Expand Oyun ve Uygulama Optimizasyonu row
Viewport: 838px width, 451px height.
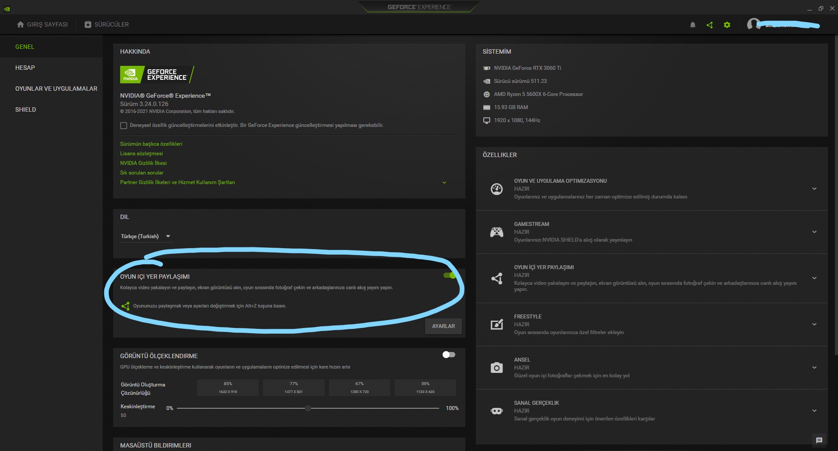[814, 189]
